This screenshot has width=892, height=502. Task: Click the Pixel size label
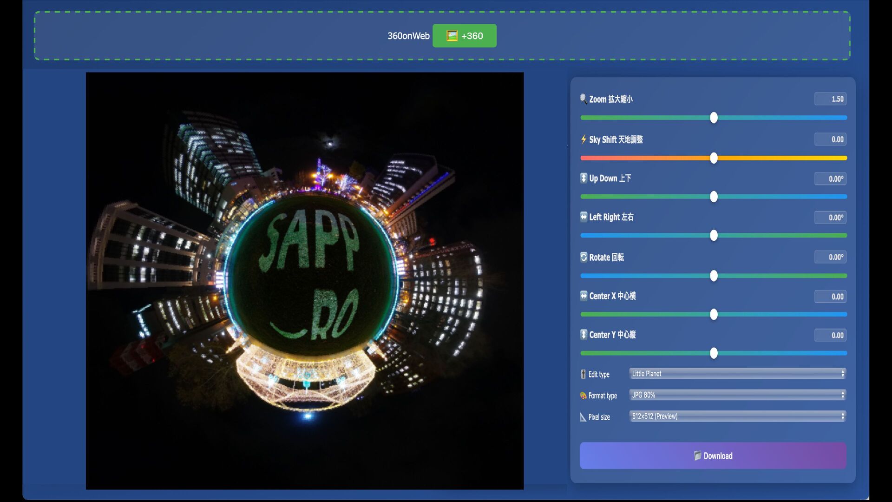[x=599, y=417]
